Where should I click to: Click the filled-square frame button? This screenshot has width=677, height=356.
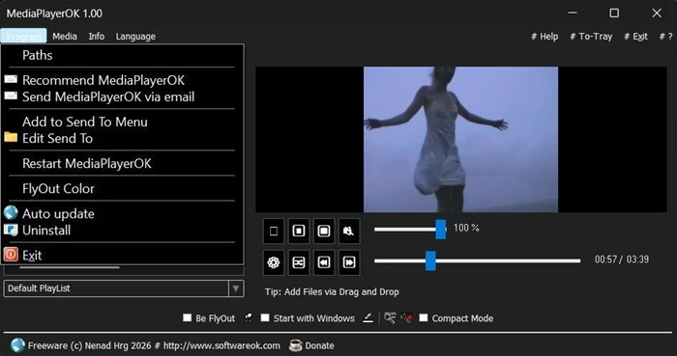tap(324, 232)
